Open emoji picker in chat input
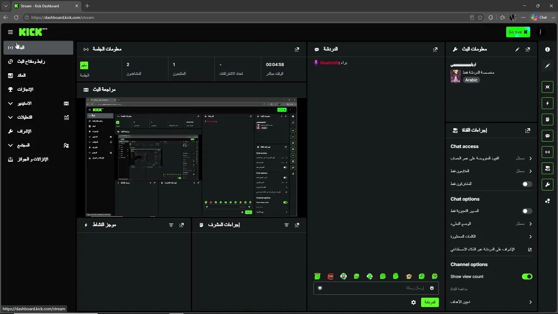Image resolution: width=558 pixels, height=314 pixels. (432, 288)
